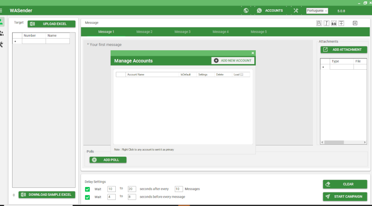This screenshot has height=206, width=372.
Task: Click the Name column header in Target table
Action: point(58,36)
